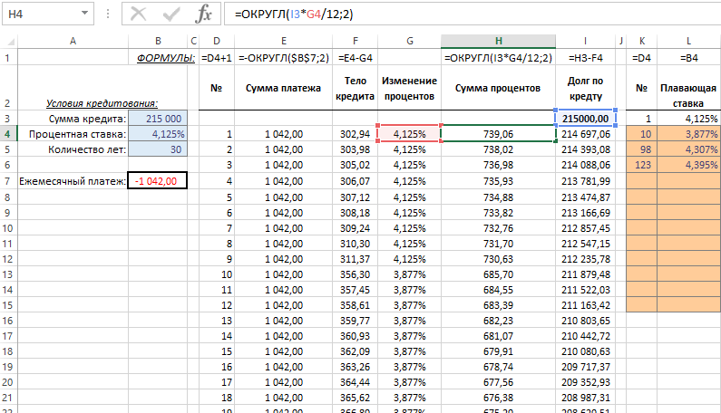
Task: Click the cell showing 30 years
Action: (158, 149)
